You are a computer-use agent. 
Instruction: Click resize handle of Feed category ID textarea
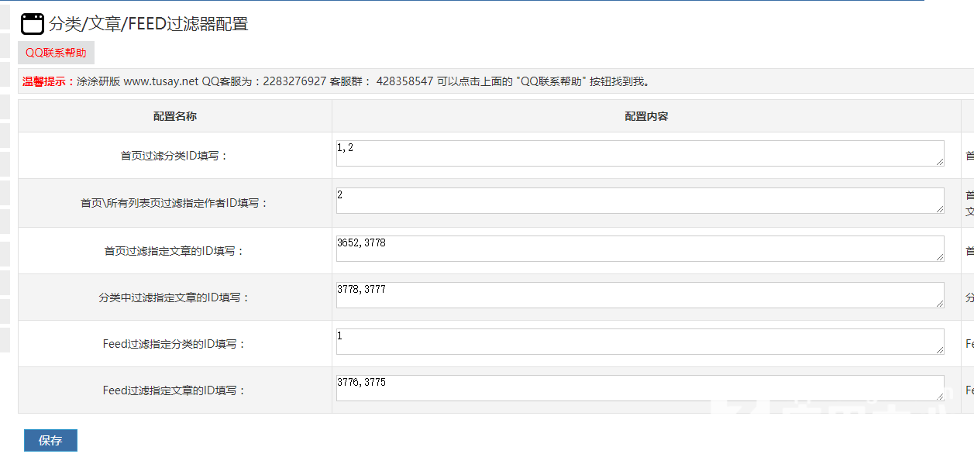940,350
